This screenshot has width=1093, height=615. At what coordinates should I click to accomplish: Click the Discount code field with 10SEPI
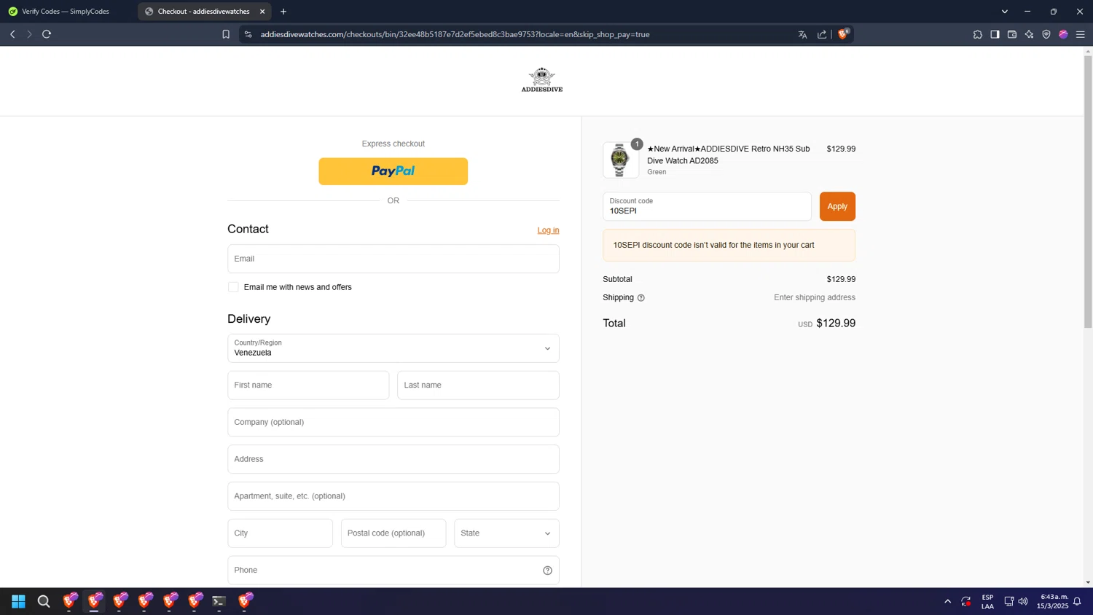click(x=707, y=206)
